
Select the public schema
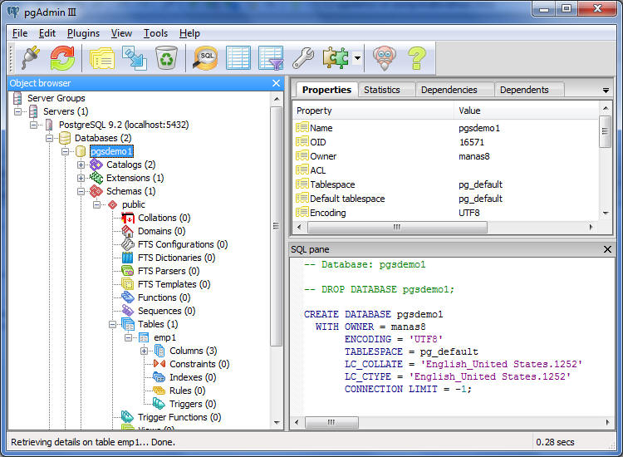[x=134, y=204]
